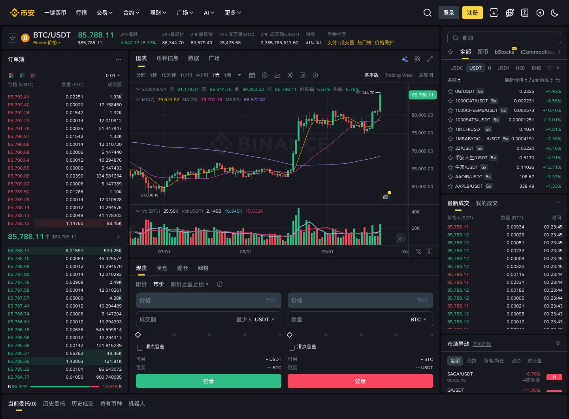Open the more time intervals dropdown arrow
Image resolution: width=569 pixels, height=419 pixels.
(x=239, y=75)
